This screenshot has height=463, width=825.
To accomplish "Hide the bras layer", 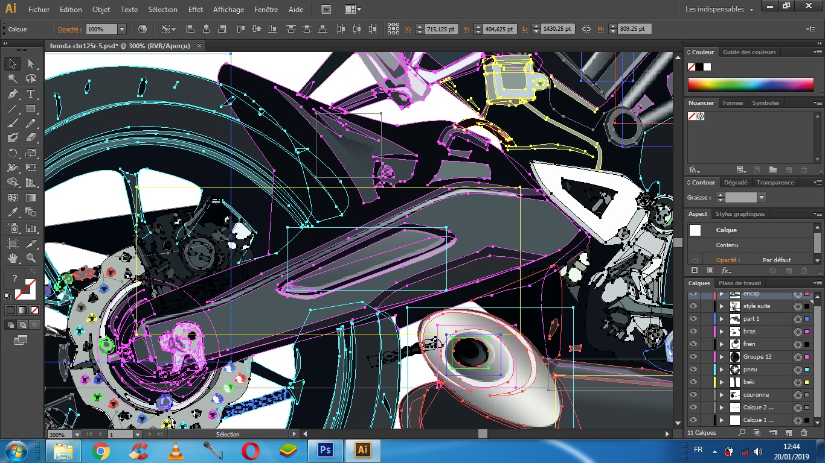I will pyautogui.click(x=693, y=332).
